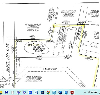Click the volume speaker tray icon
The height and width of the screenshot is (95, 100).
pos(92,92)
